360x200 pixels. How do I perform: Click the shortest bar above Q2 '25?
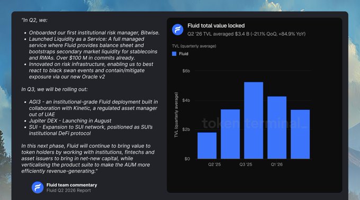[207, 146]
